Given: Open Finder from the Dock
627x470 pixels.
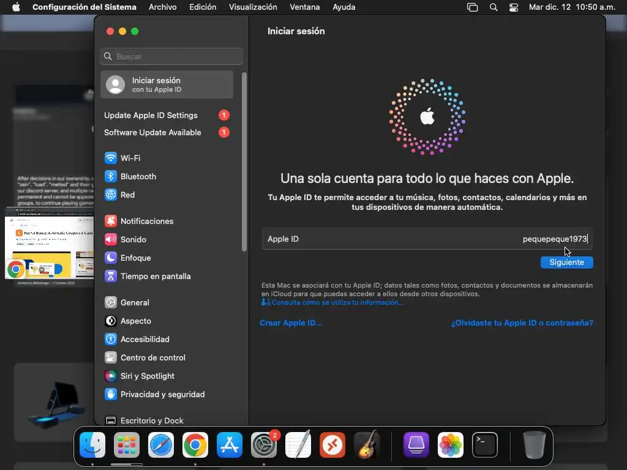Looking at the screenshot, I should 92,445.
